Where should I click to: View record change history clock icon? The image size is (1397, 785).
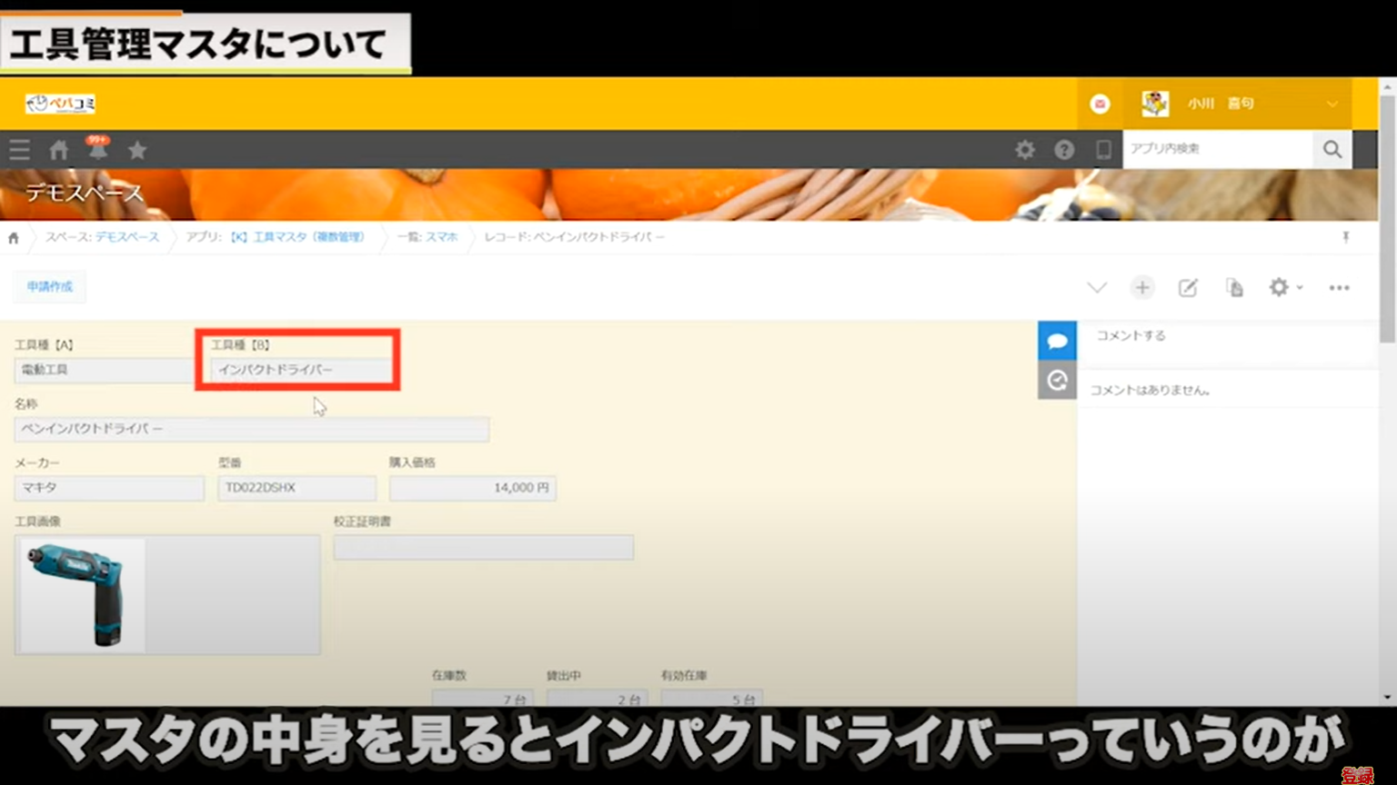(1057, 380)
